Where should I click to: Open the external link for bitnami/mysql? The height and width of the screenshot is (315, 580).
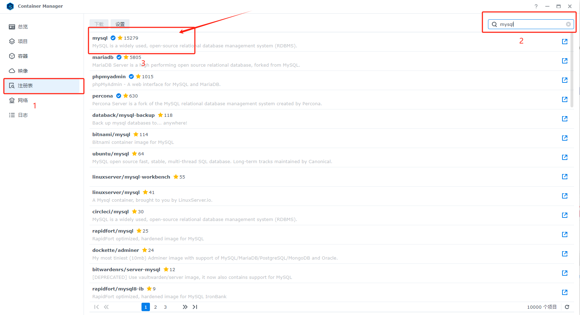565,138
